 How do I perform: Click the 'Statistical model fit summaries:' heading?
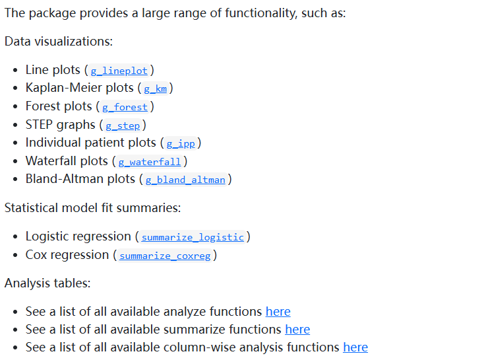tap(92, 208)
